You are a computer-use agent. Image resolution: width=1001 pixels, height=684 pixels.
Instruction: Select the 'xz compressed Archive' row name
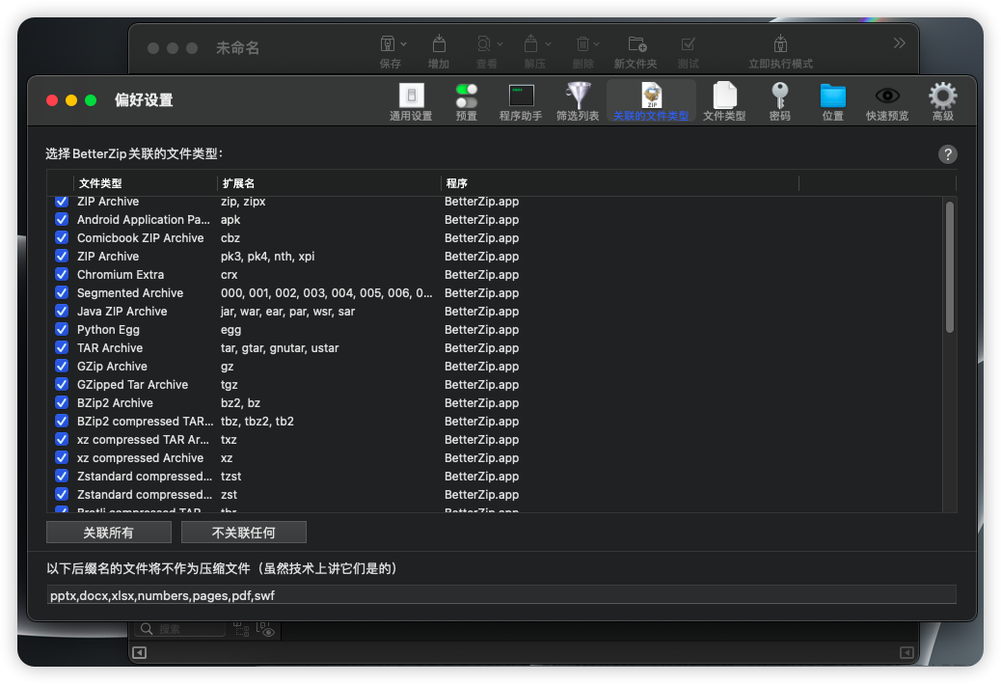click(141, 458)
